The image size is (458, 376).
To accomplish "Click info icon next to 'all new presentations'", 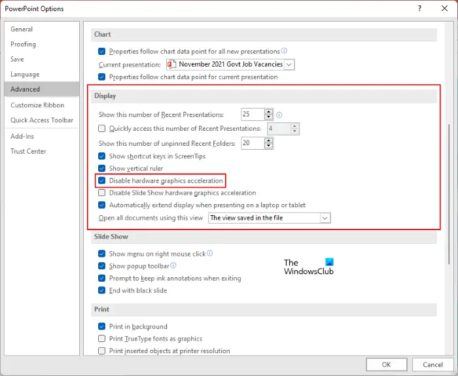I will pos(285,51).
